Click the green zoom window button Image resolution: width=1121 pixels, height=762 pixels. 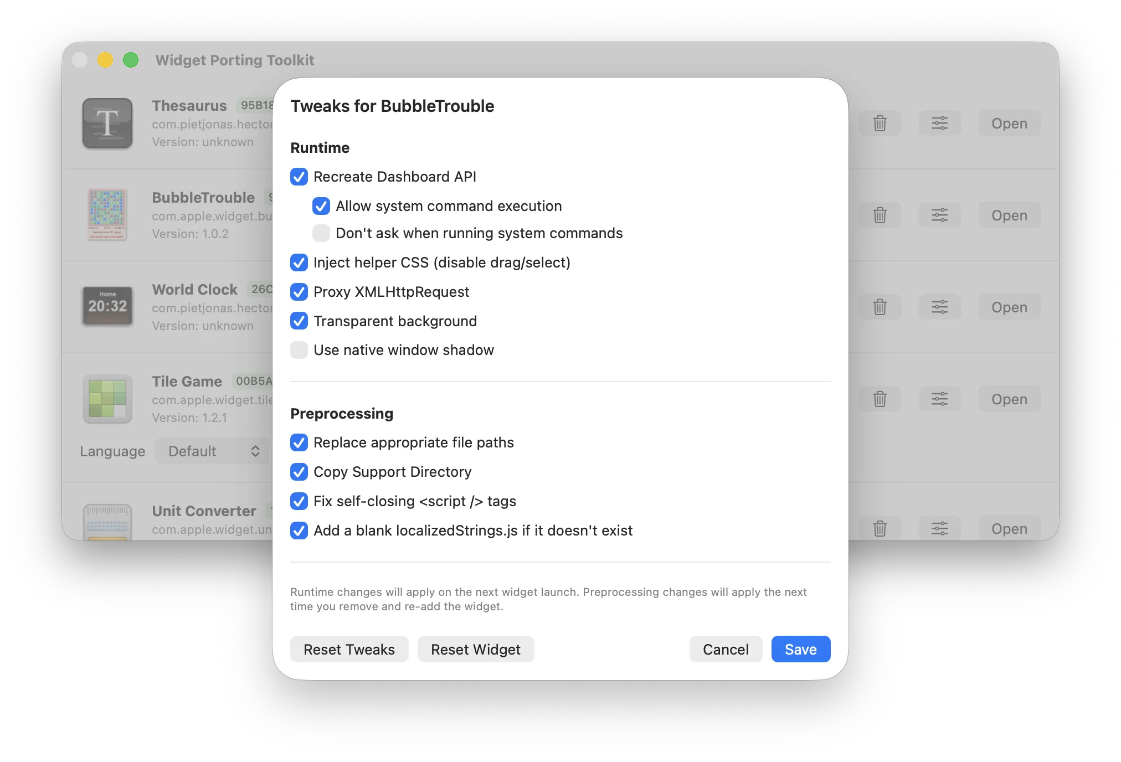pos(131,60)
